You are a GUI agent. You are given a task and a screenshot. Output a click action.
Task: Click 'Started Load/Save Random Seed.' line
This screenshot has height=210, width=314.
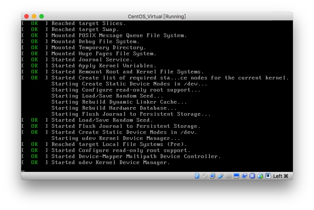(102, 120)
